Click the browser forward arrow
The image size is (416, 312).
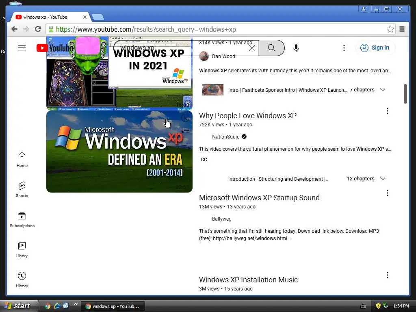(x=26, y=29)
